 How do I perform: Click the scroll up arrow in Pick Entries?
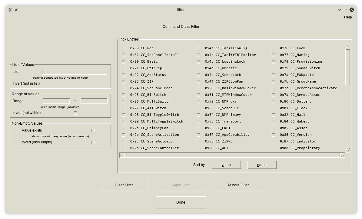(347, 47)
